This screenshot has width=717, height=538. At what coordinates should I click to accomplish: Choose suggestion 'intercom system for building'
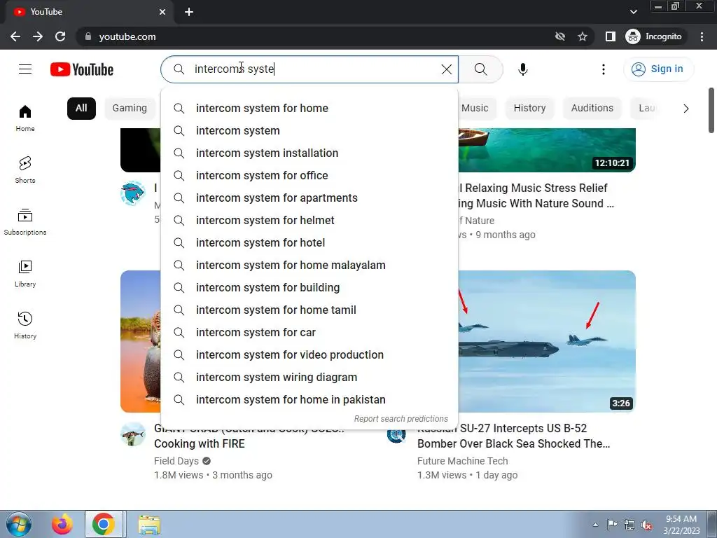pyautogui.click(x=309, y=287)
